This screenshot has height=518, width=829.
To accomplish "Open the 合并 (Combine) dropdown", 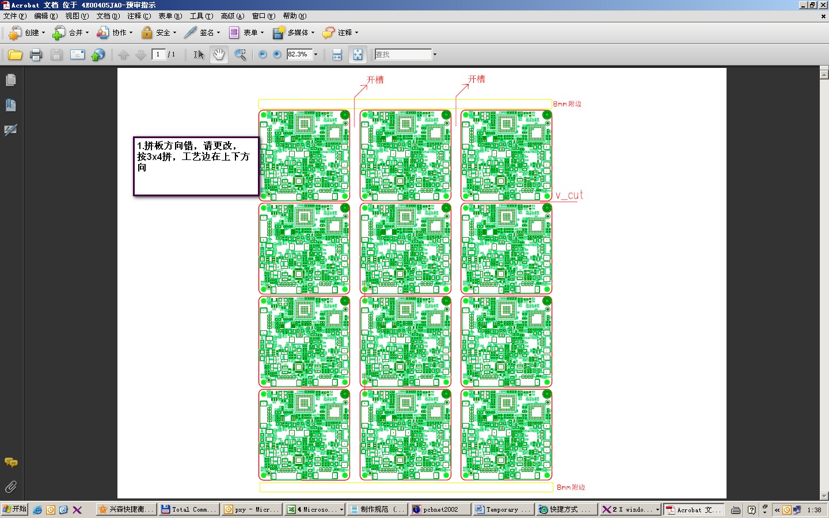I will [71, 33].
